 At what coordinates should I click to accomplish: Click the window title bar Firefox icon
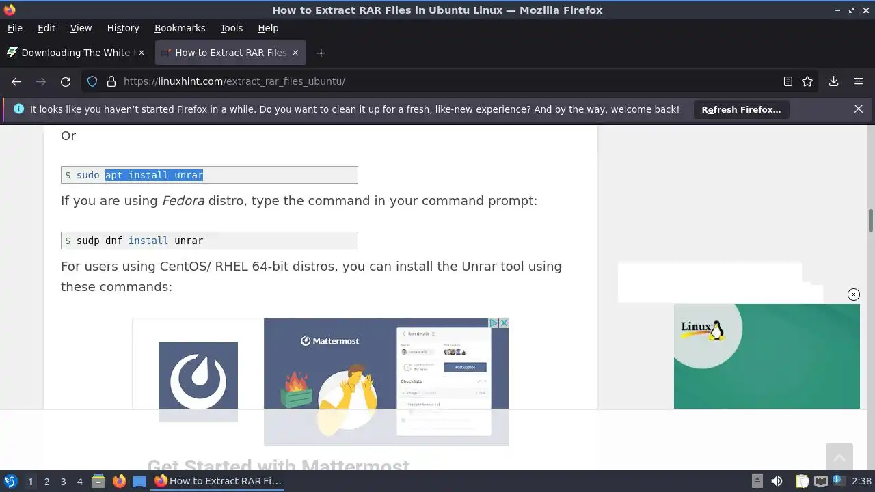pos(10,10)
